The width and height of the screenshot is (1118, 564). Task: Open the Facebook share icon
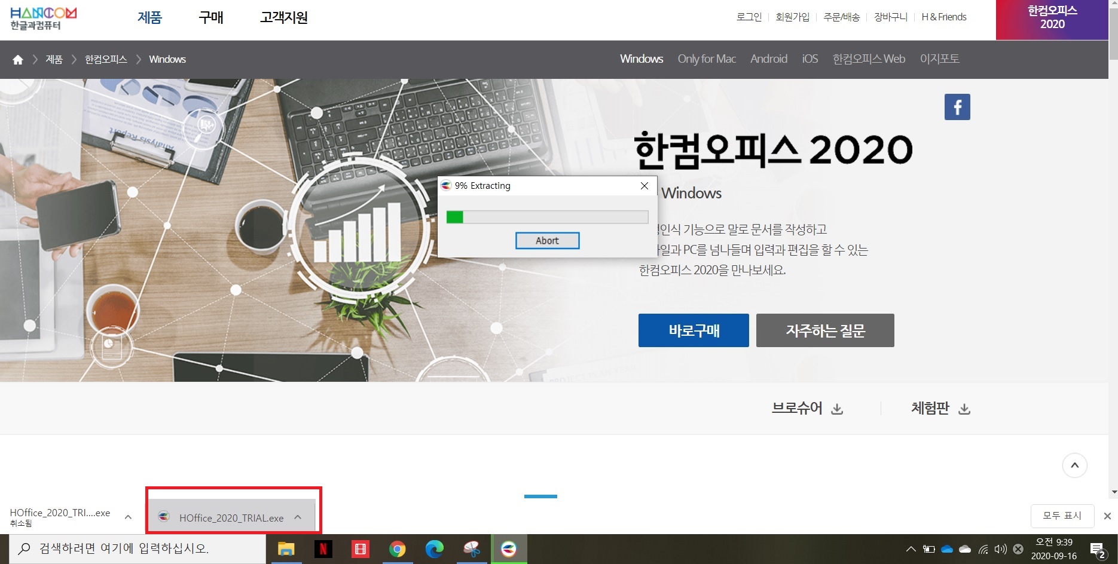pyautogui.click(x=957, y=107)
